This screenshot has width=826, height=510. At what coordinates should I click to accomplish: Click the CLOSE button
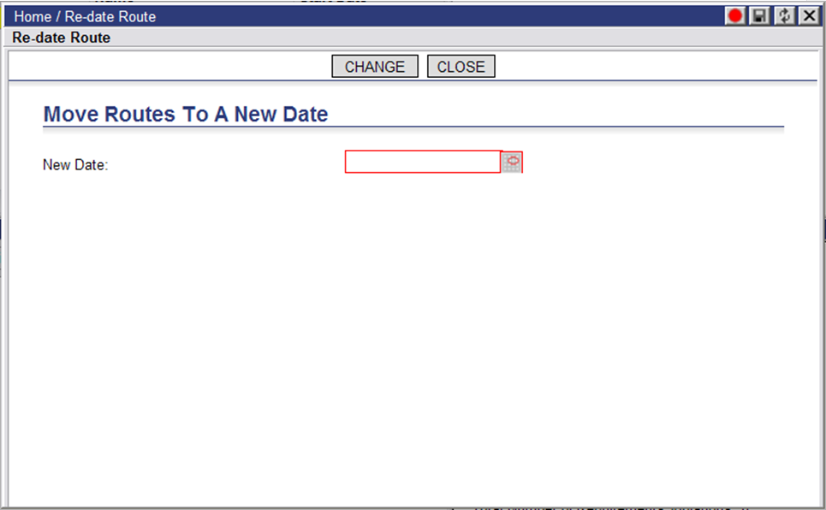(x=461, y=67)
